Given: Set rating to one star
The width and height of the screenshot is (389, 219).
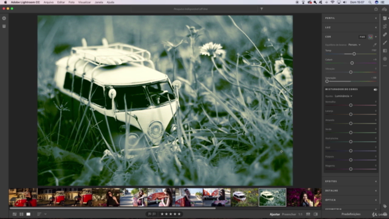Looking at the screenshot, I should [162, 214].
